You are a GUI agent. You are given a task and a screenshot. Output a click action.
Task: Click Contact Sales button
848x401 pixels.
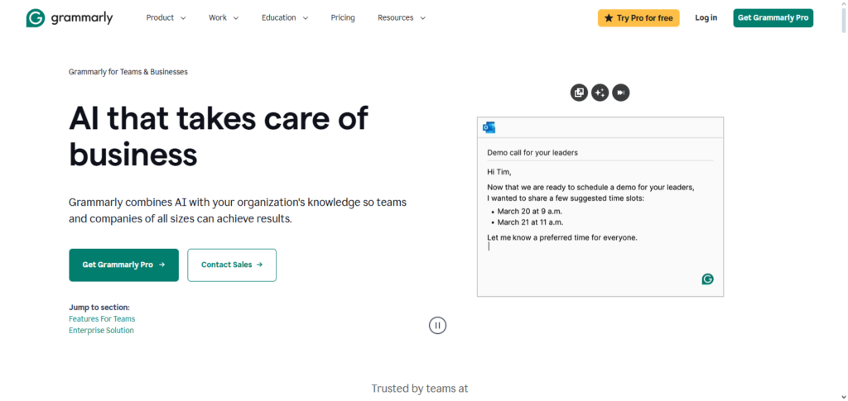[x=232, y=265]
